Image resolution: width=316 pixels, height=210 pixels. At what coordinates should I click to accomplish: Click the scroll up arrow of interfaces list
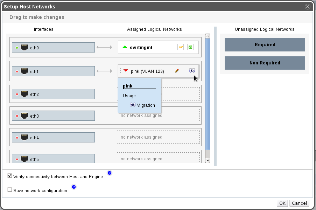(208, 36)
